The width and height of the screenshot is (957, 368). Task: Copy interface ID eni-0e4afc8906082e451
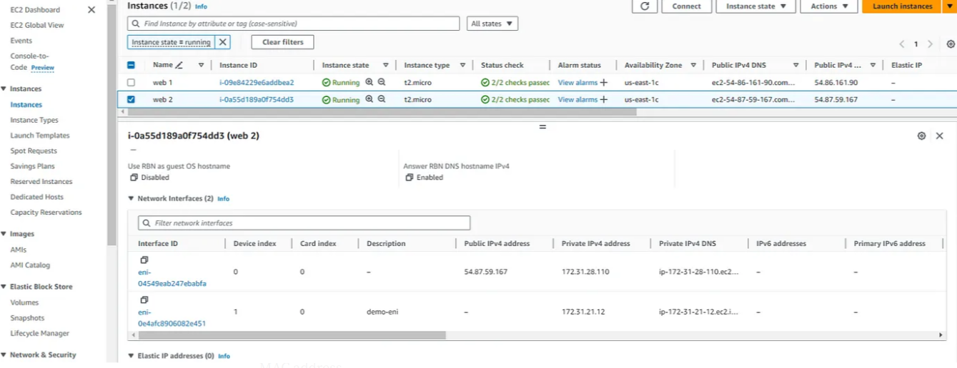[x=144, y=300]
